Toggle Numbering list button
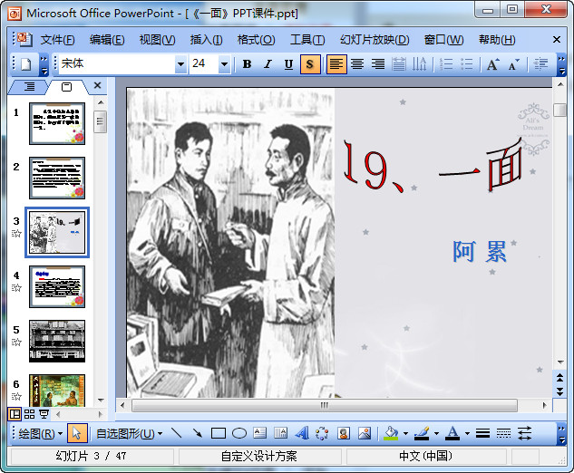This screenshot has width=574, height=473. pos(446,64)
